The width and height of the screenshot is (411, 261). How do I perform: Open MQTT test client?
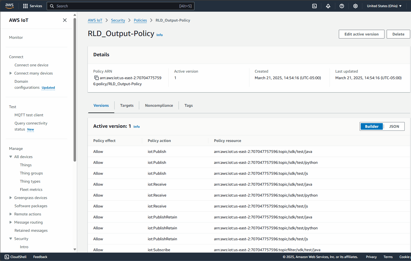[x=29, y=115]
